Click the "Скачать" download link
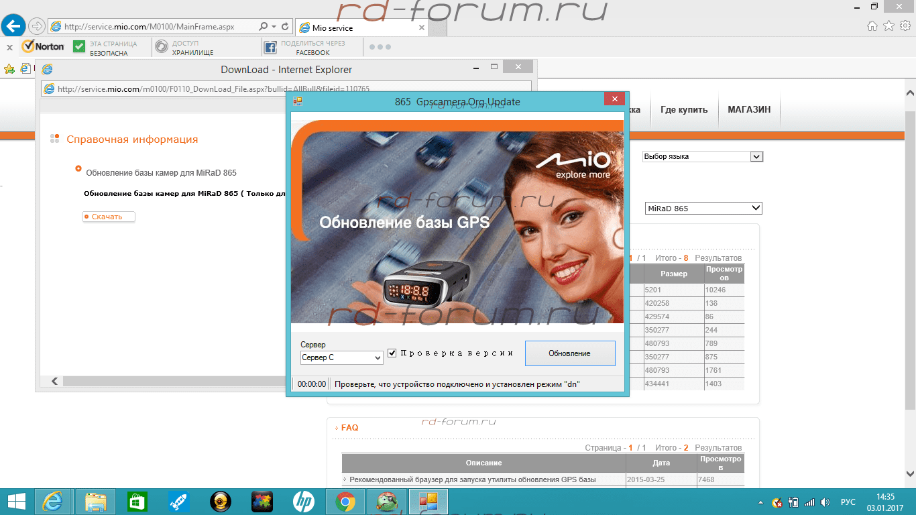916x515 pixels. [107, 217]
